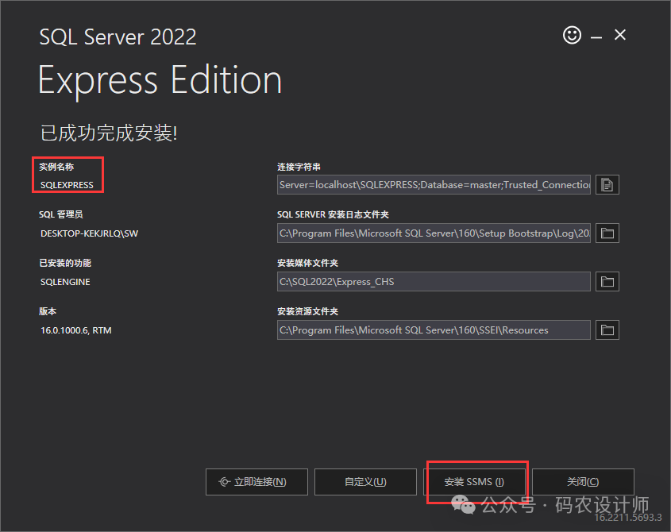The image size is (671, 532).
Task: Click the SQLENGINE installed feature value
Action: (x=65, y=282)
